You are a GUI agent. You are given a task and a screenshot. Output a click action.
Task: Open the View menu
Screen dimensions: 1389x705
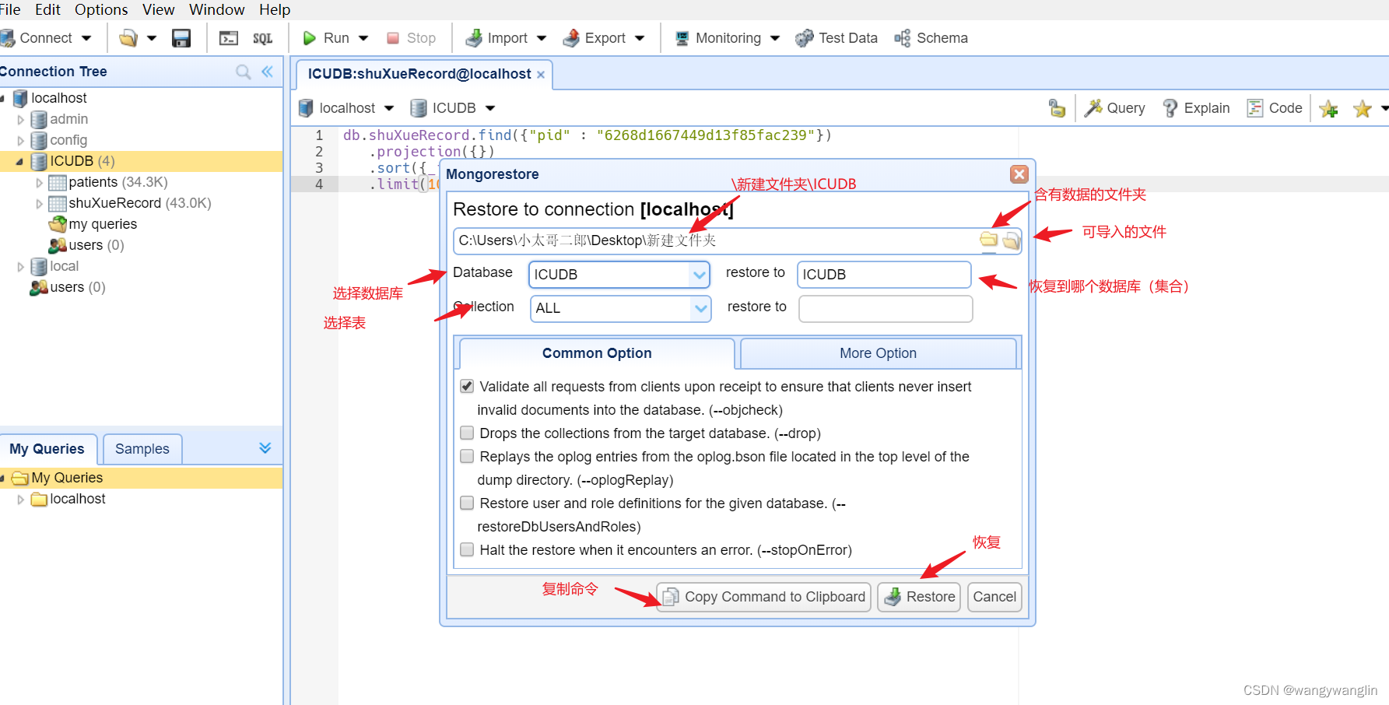[x=159, y=9]
